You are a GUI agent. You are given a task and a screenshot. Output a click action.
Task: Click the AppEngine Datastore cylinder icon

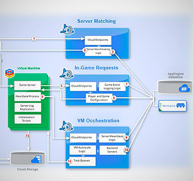pos(173,87)
